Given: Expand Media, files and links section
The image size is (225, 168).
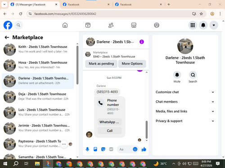Looking at the screenshot, I should pos(185,111).
